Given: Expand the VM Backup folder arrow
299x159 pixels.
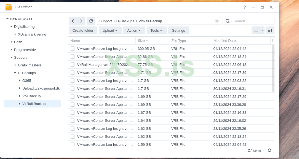Looking at the screenshot, I should point(20,96).
